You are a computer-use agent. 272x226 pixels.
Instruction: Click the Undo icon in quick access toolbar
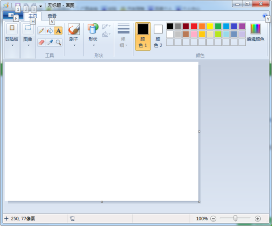click(x=26, y=5)
